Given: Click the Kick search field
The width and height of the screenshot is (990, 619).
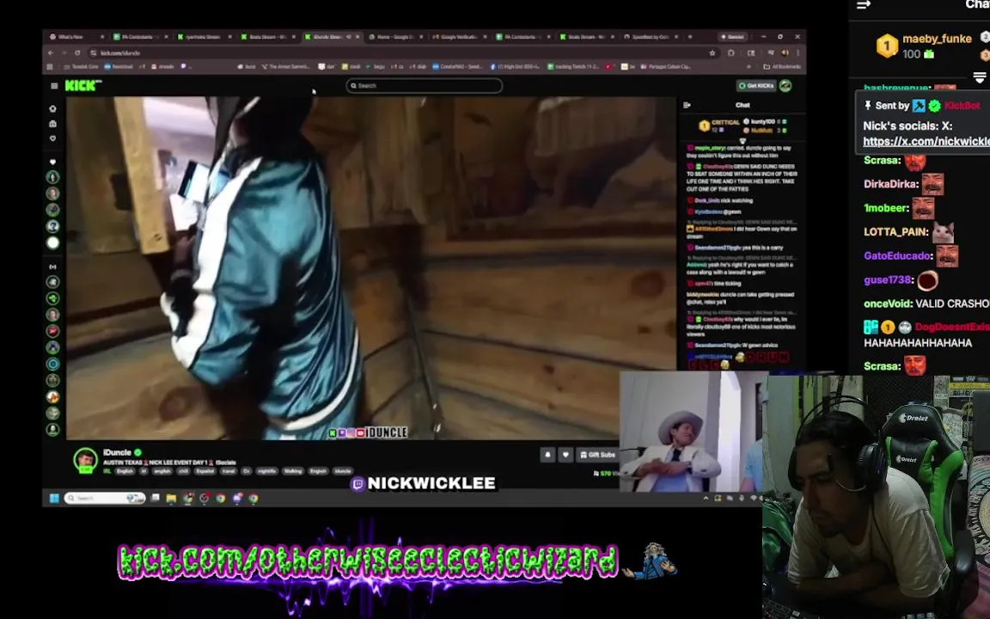Looking at the screenshot, I should [x=425, y=85].
